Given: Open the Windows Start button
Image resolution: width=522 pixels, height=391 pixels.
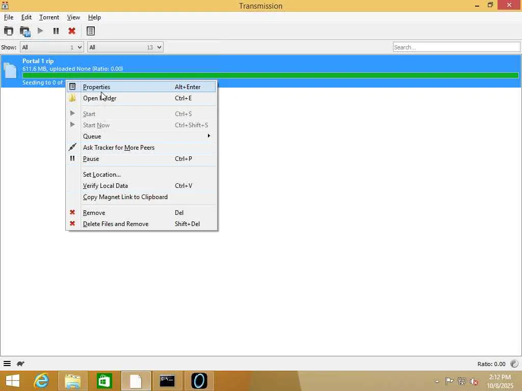Looking at the screenshot, I should click(13, 381).
